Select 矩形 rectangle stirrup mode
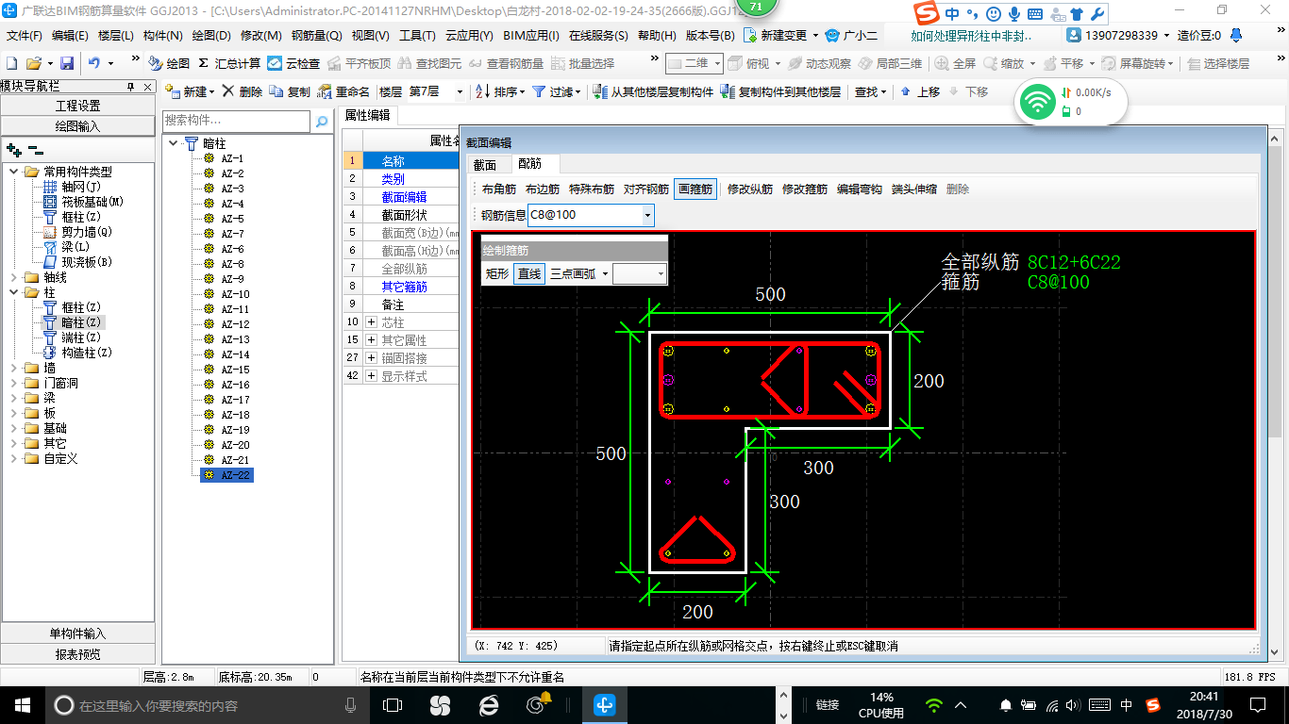1289x724 pixels. (x=497, y=273)
